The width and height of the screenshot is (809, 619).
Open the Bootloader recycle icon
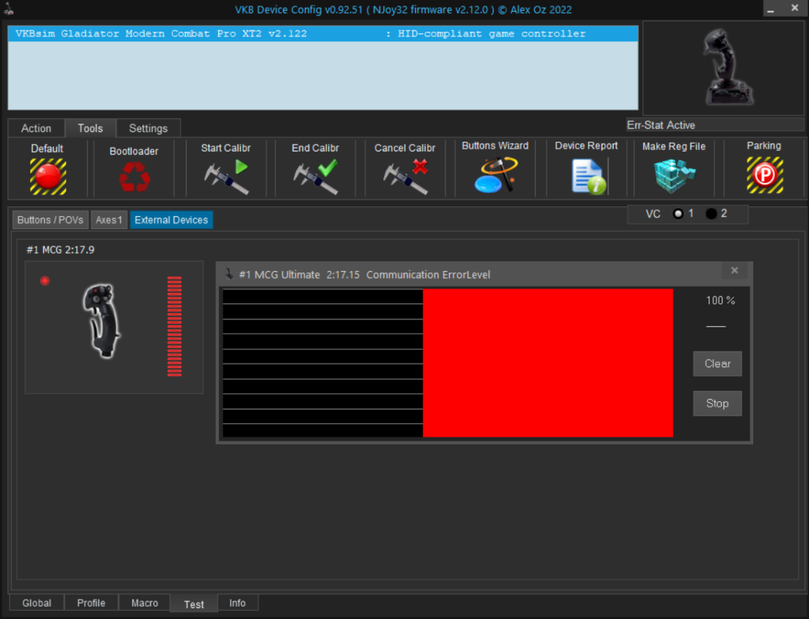pyautogui.click(x=134, y=177)
